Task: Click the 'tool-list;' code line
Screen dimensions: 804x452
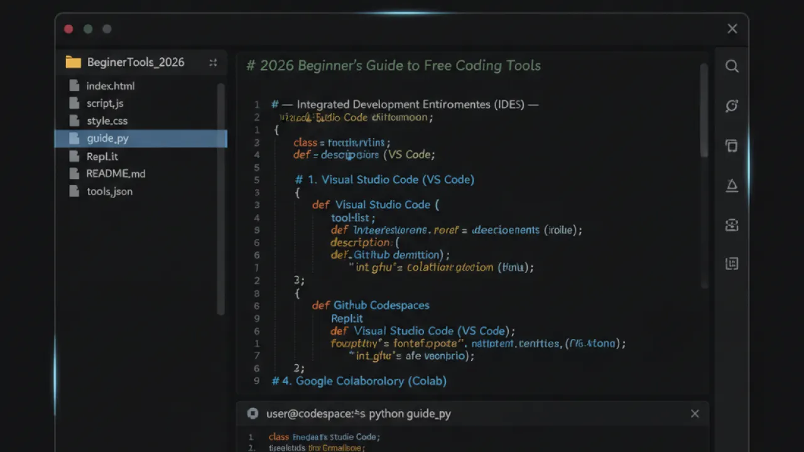Action: 353,218
